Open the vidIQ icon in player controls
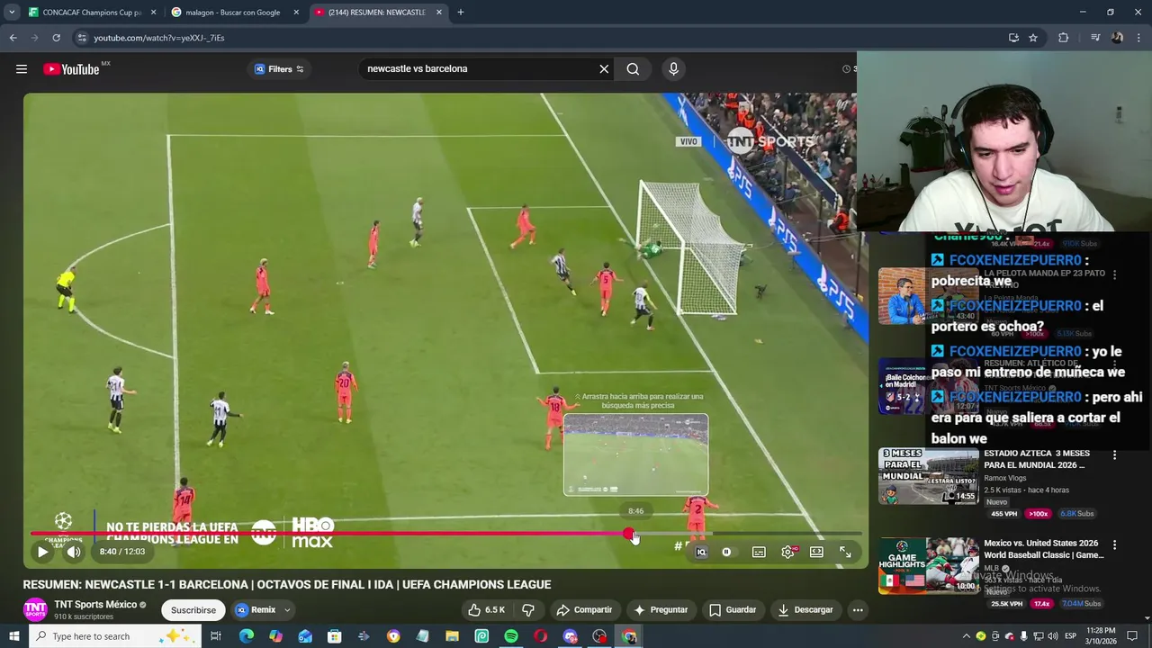 coord(701,552)
